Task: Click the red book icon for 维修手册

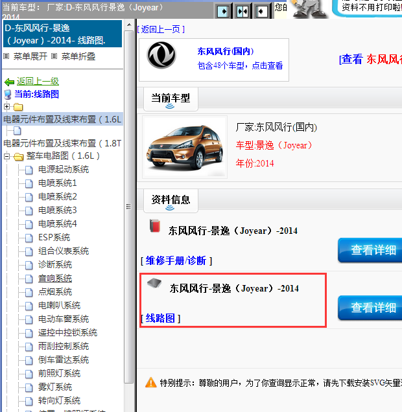Action: 155,226
